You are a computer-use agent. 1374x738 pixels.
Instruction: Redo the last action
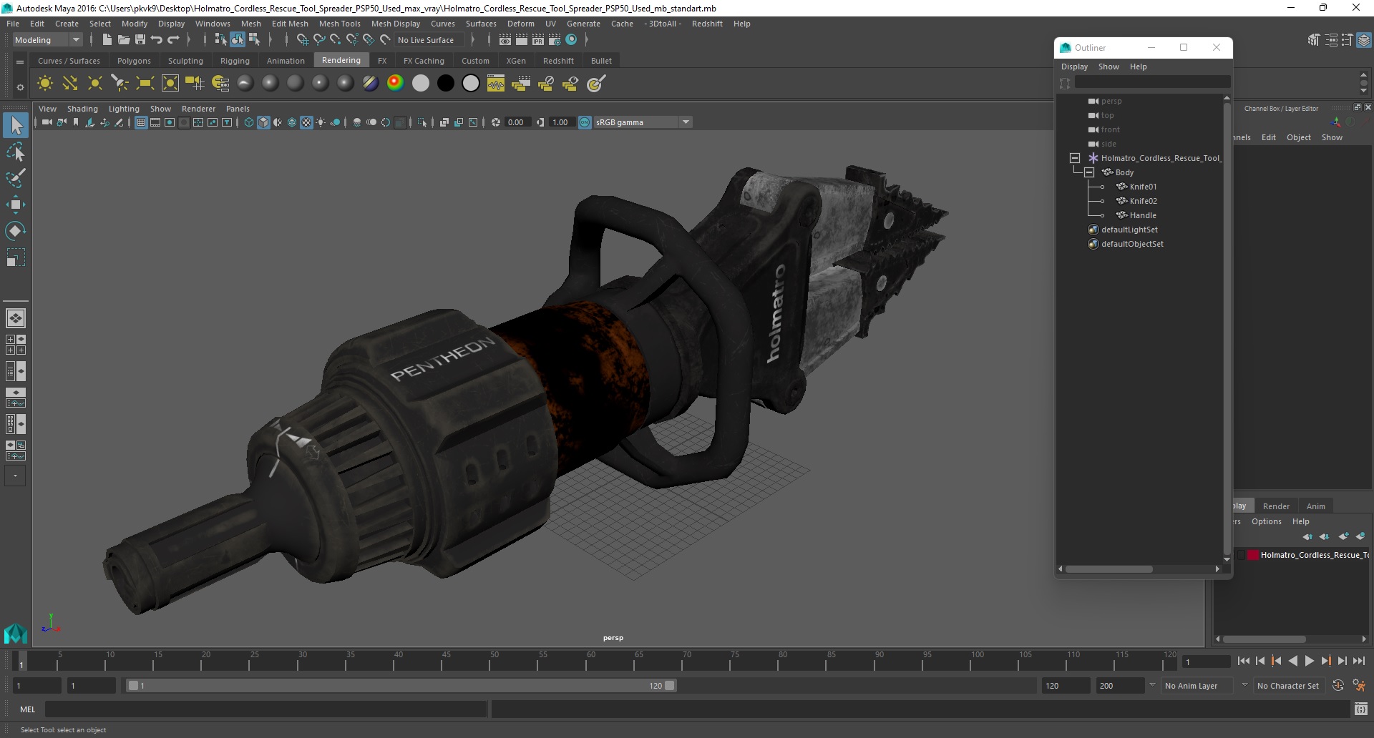tap(173, 40)
